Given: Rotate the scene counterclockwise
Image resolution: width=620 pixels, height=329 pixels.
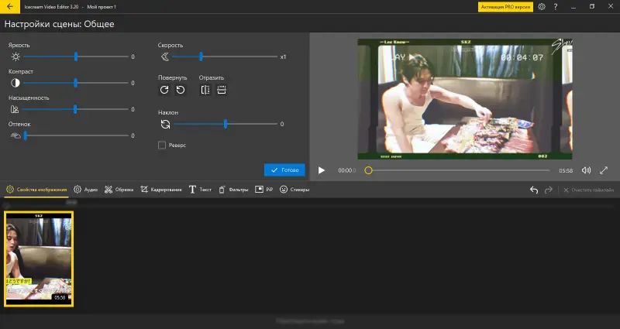Looking at the screenshot, I should (180, 91).
